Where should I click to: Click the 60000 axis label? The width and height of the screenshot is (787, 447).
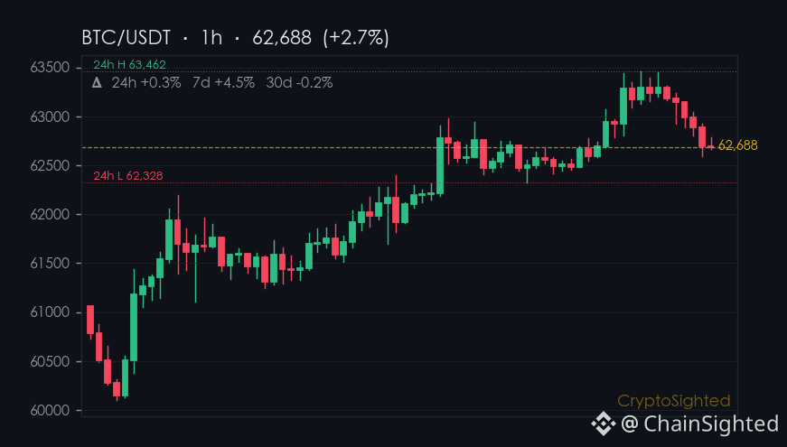pyautogui.click(x=50, y=410)
